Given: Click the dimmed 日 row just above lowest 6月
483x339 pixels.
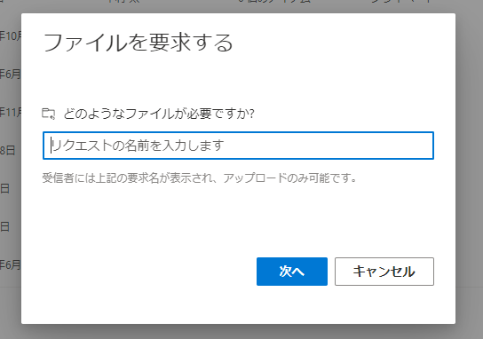Looking at the screenshot, I should pyautogui.click(x=5, y=226).
